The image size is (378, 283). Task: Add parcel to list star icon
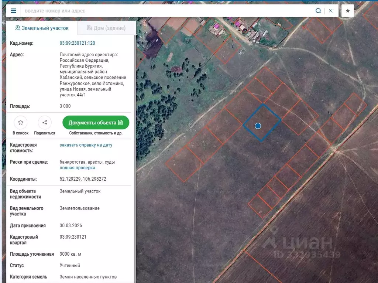click(x=21, y=123)
